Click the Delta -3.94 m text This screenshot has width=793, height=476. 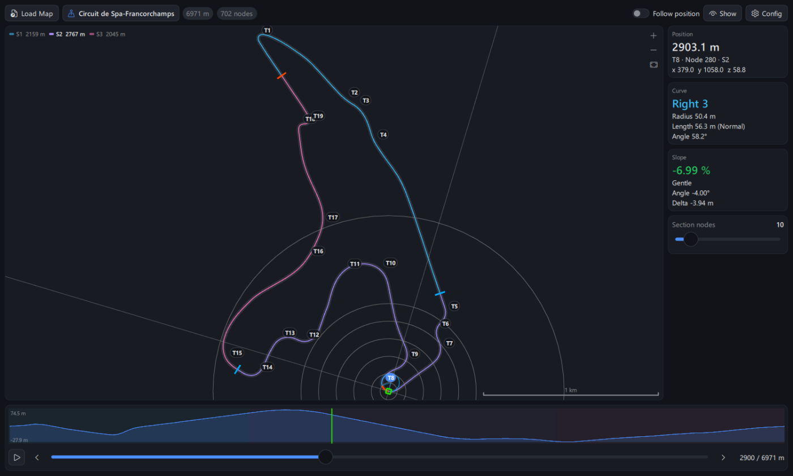coord(693,203)
